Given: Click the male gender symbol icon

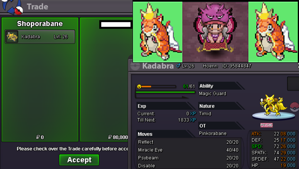Looking at the screenshot, I should [178, 66].
